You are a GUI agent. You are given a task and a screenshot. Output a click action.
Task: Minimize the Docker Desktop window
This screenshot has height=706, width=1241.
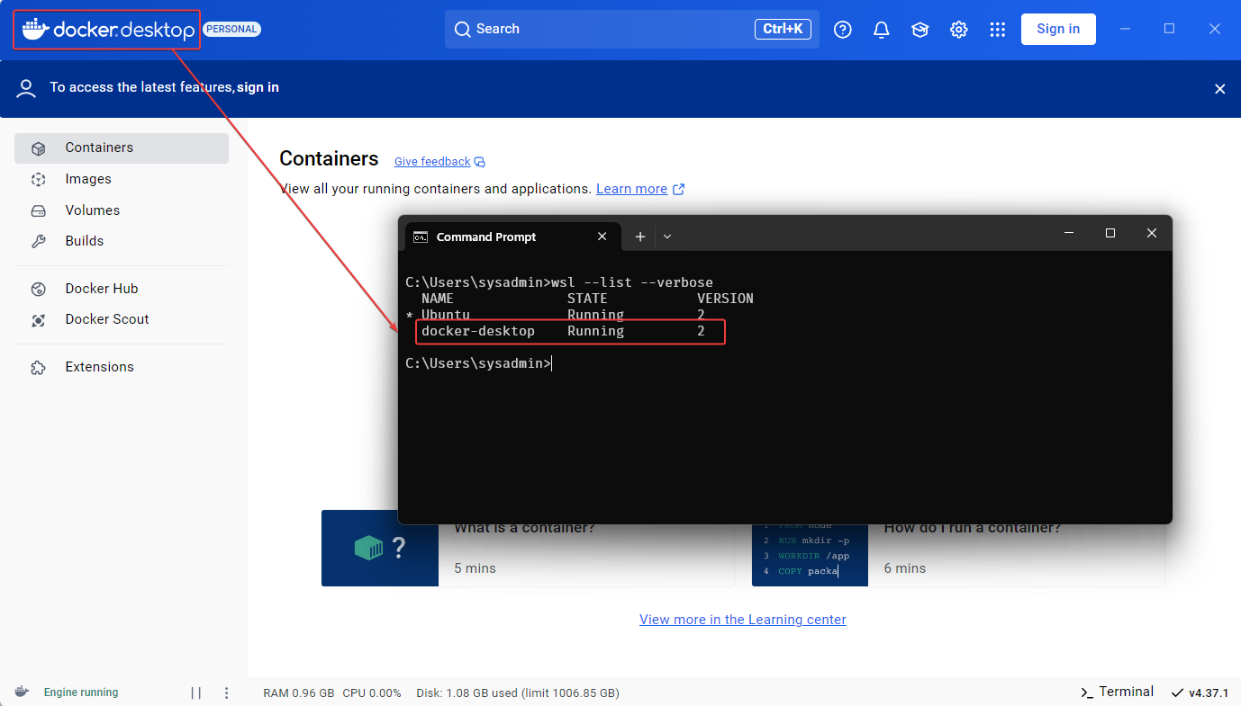click(x=1126, y=29)
